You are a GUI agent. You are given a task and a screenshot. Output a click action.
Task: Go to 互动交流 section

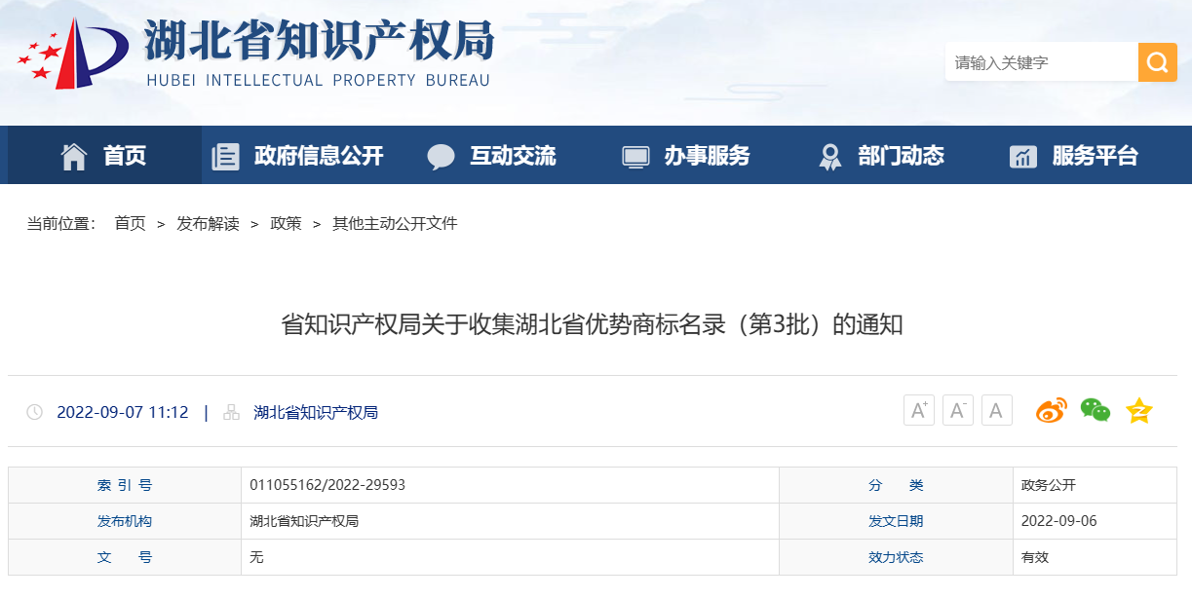pos(492,156)
